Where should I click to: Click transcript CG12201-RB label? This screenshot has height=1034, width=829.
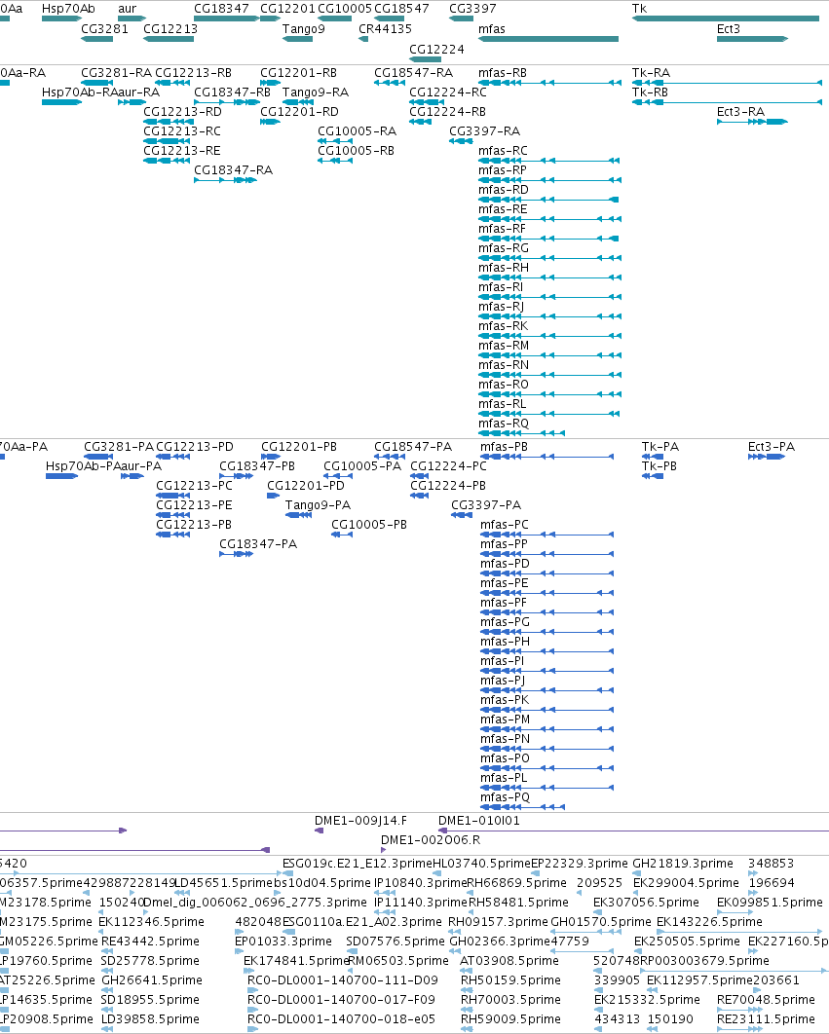[298, 73]
